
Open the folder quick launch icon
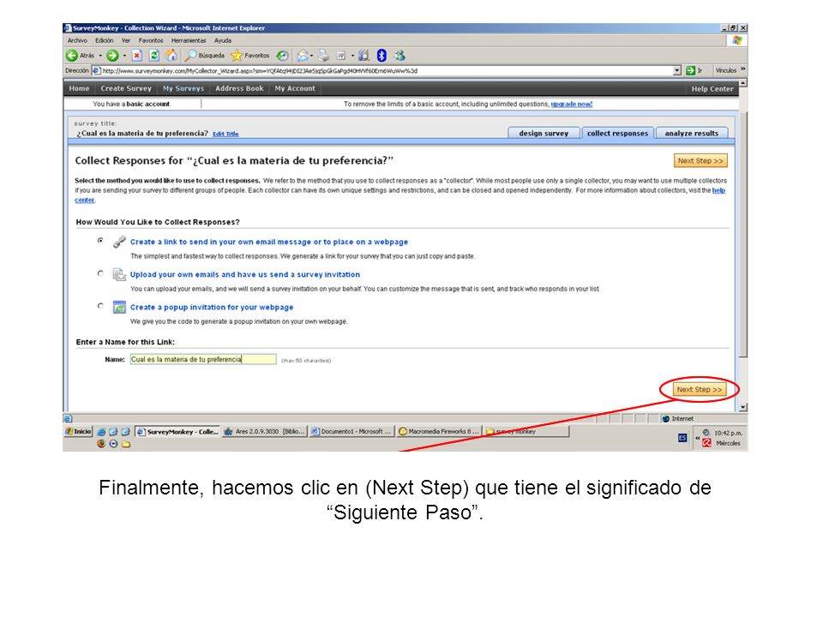[x=126, y=445]
